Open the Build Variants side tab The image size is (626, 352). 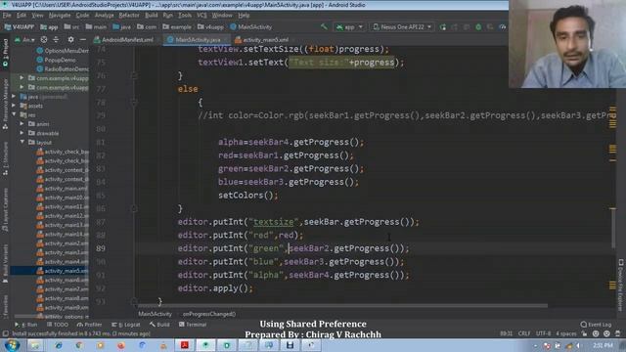tap(5, 264)
